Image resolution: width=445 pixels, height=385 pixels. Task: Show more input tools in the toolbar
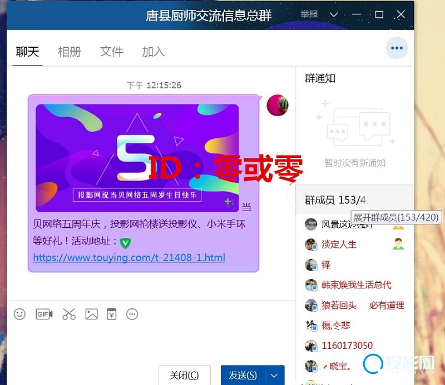(132, 314)
